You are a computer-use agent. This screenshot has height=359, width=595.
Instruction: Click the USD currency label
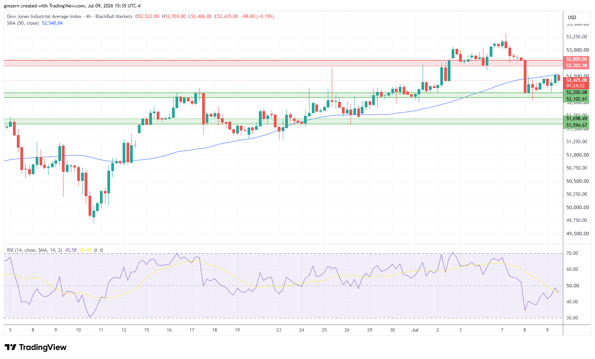point(572,17)
